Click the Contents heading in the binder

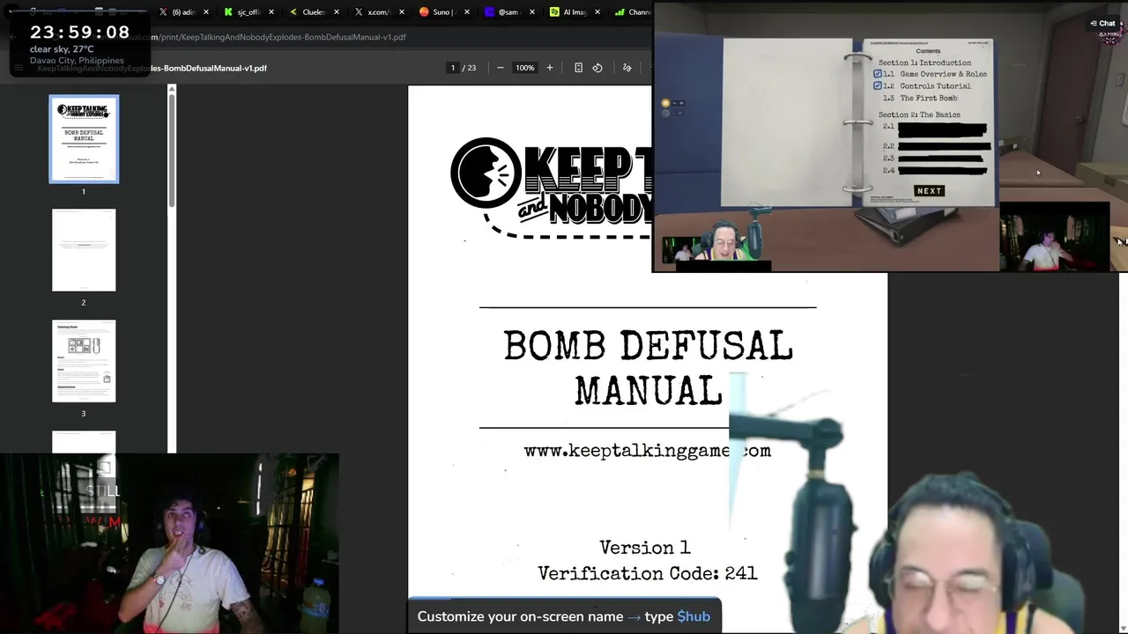(x=928, y=51)
